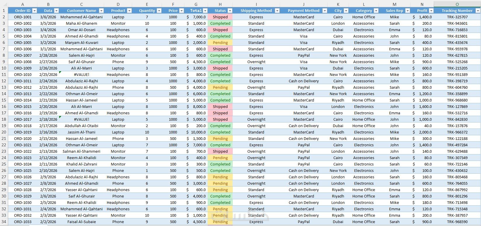
Task: Select Product cell for ORD-1018
Action: [x=118, y=126]
